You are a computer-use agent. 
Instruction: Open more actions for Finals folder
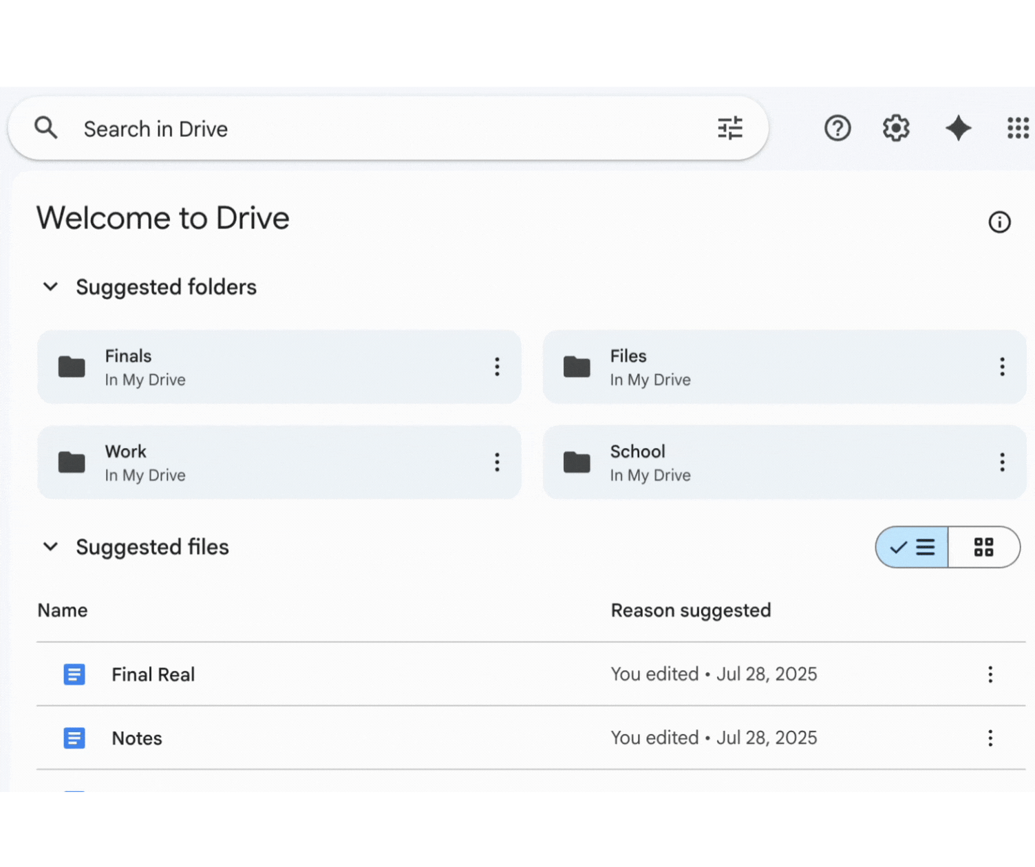click(x=497, y=367)
